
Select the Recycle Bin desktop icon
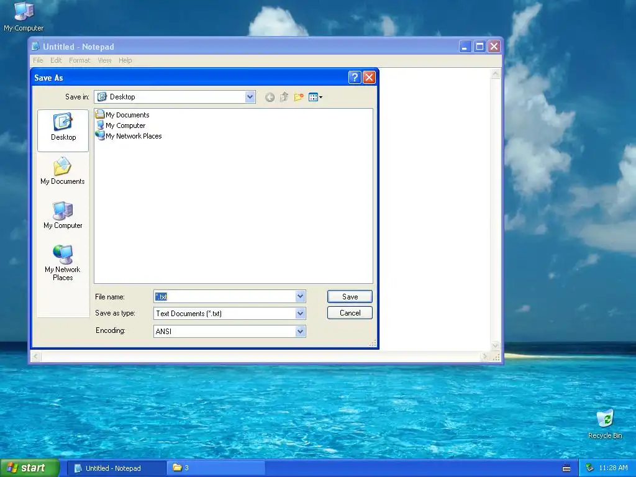pos(605,424)
